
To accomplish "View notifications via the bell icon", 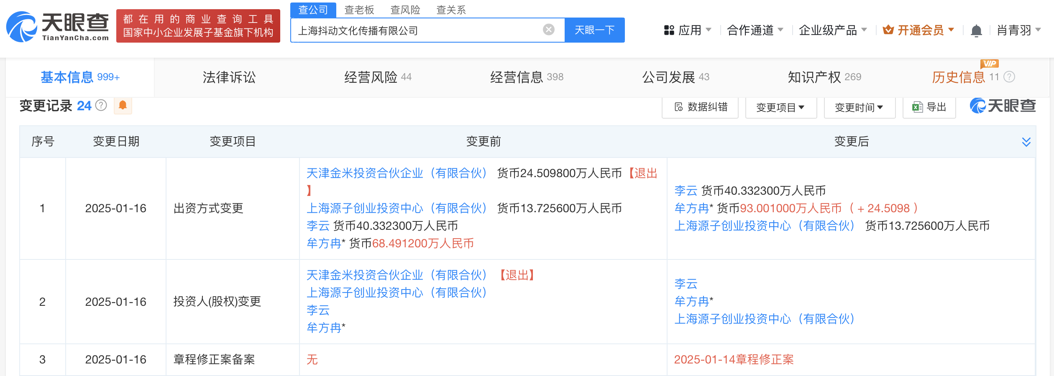I will pos(976,30).
